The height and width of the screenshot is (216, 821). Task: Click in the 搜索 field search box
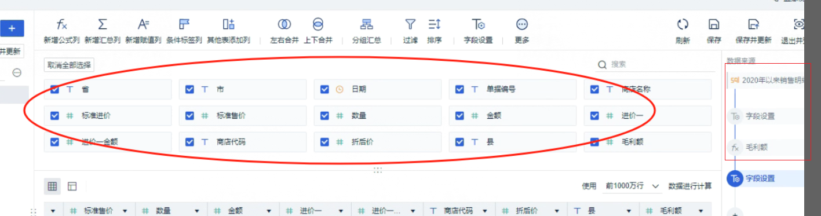click(x=655, y=64)
